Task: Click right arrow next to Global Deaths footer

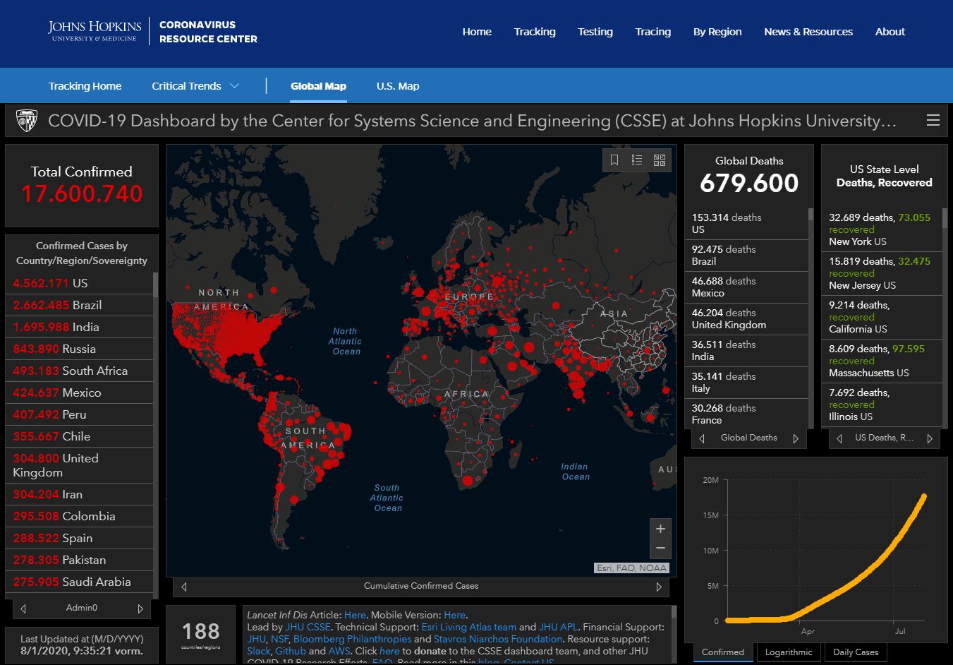Action: 796,438
